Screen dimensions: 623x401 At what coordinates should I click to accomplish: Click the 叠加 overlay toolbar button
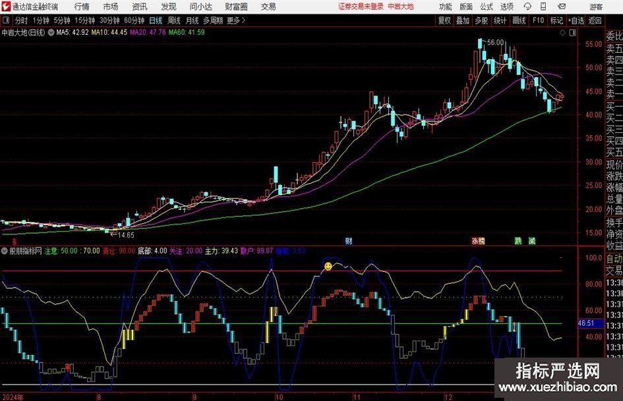pyautogui.click(x=463, y=20)
